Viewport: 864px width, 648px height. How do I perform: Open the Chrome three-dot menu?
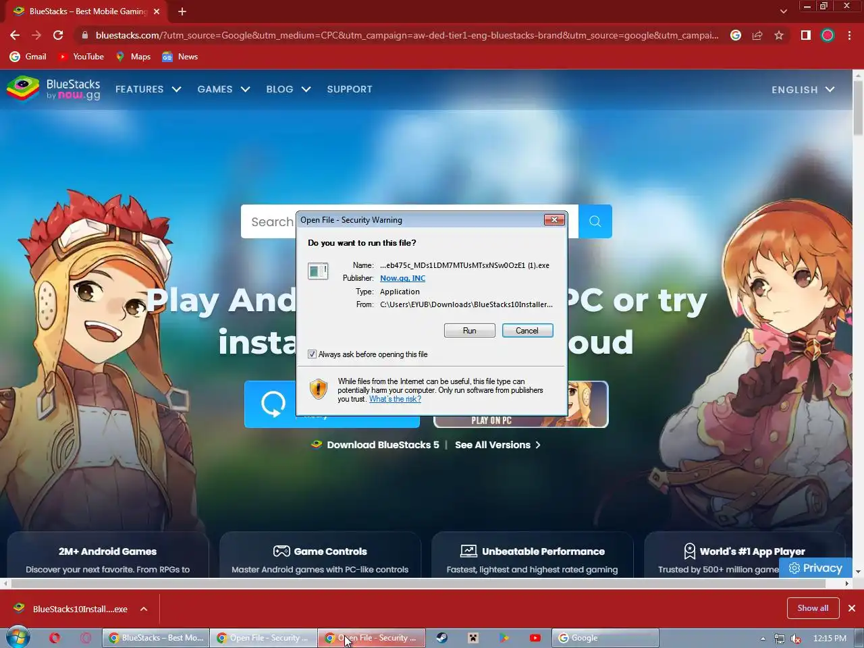[x=849, y=35]
